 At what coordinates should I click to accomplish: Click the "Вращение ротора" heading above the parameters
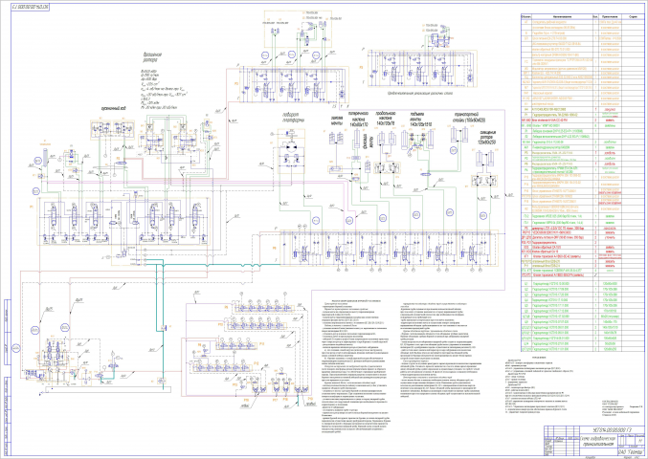(152, 57)
